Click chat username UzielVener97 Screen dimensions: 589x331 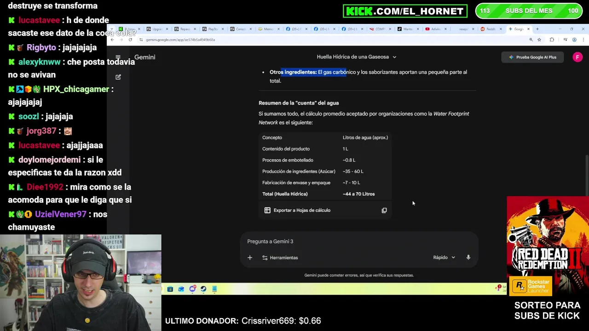click(61, 215)
